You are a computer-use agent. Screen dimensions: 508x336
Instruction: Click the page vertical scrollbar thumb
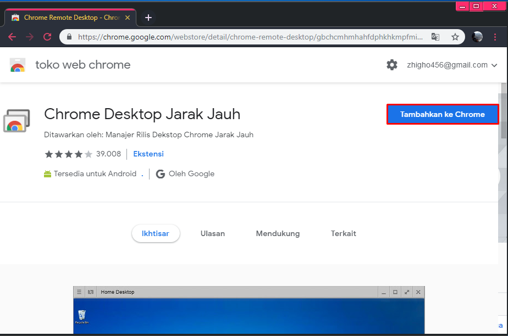click(504, 111)
